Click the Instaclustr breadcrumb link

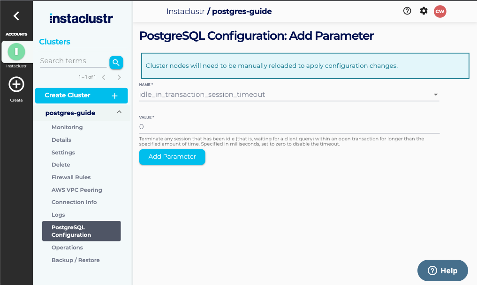185,11
